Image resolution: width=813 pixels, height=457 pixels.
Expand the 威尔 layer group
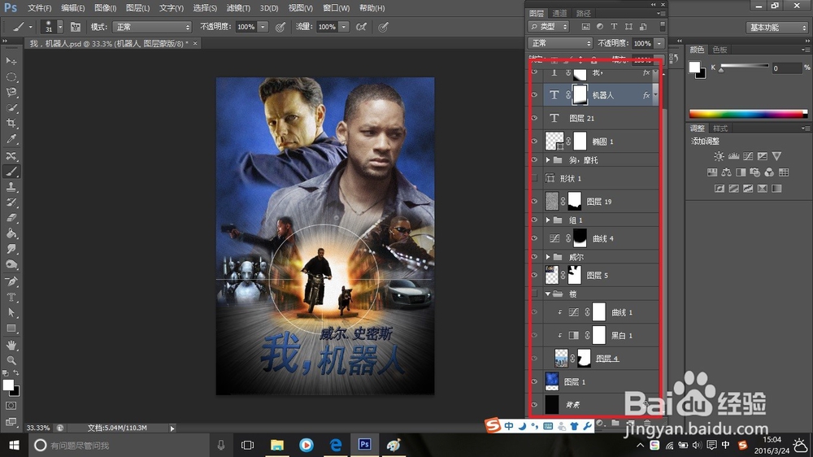(x=547, y=257)
